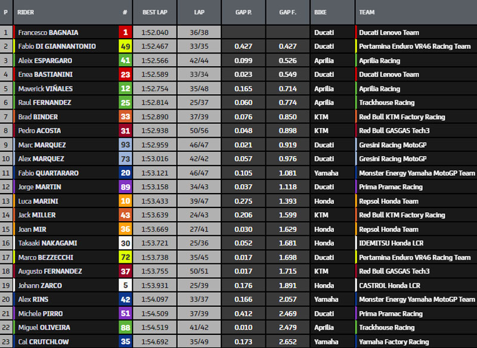The image size is (477, 348).
Task: Sort by the GAP F. column header
Action: coord(288,12)
